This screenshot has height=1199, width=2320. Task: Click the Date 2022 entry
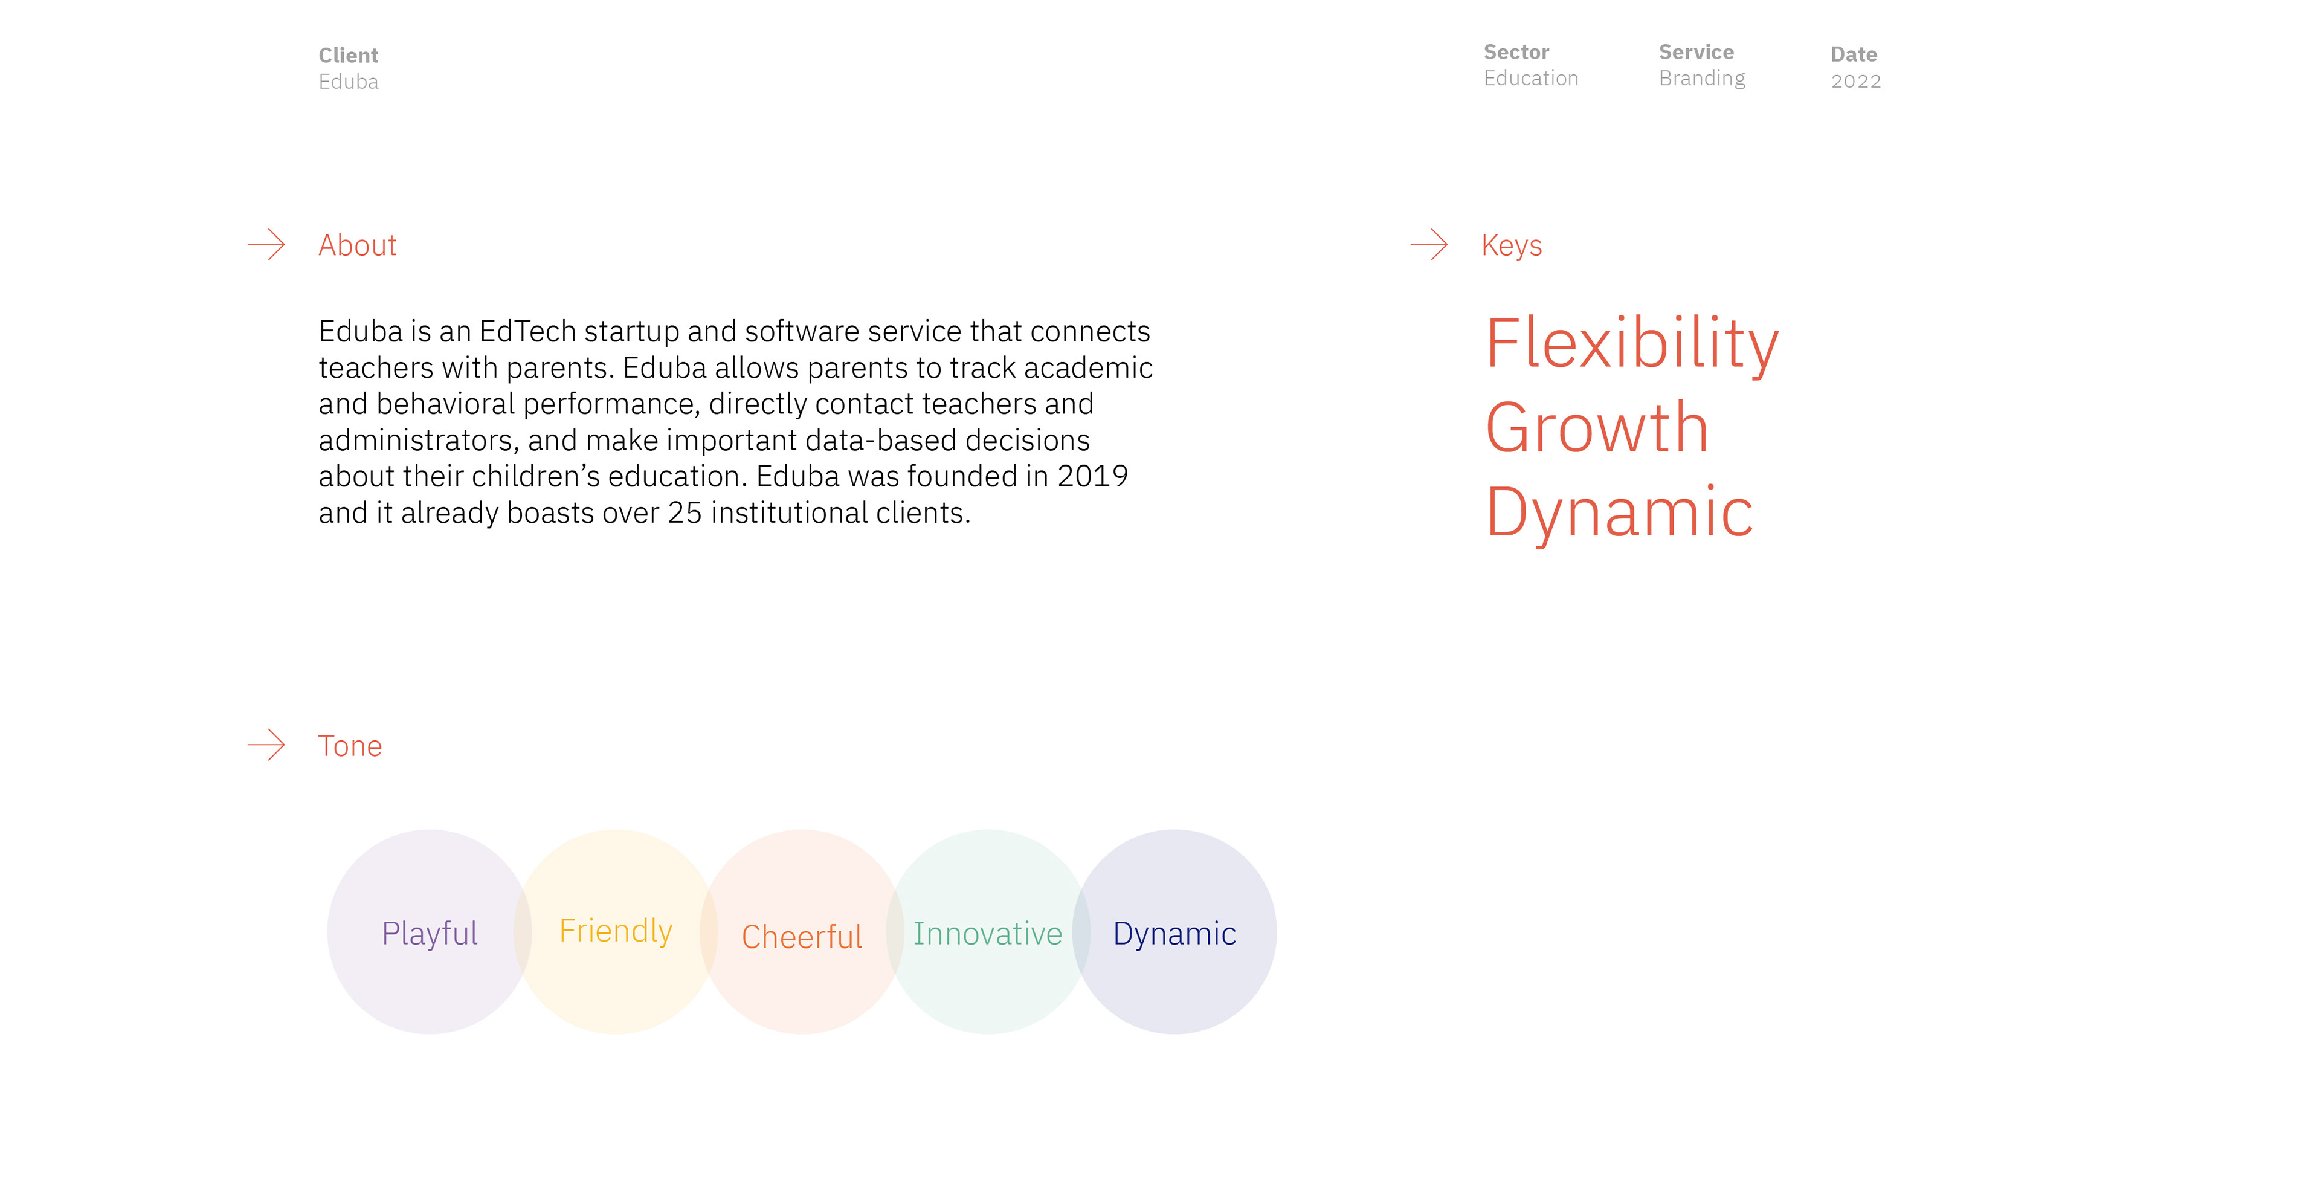1855,68
